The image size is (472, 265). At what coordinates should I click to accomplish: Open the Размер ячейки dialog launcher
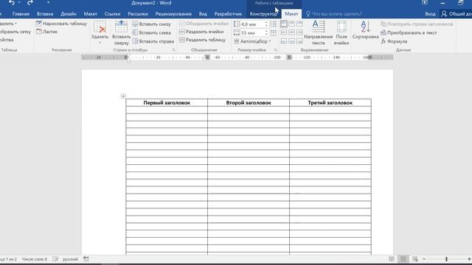pos(275,50)
